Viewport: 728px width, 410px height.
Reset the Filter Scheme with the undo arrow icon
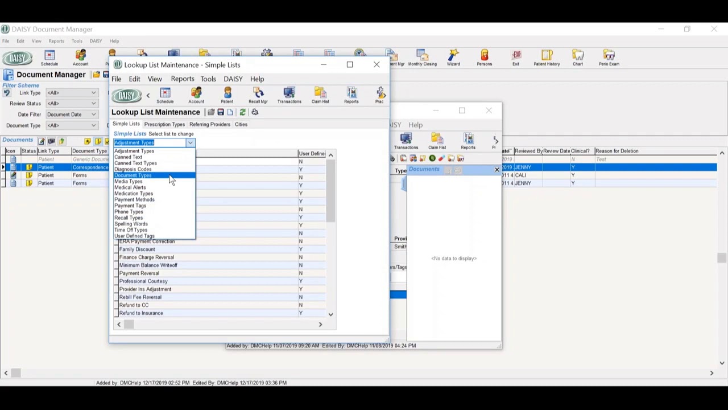(7, 93)
